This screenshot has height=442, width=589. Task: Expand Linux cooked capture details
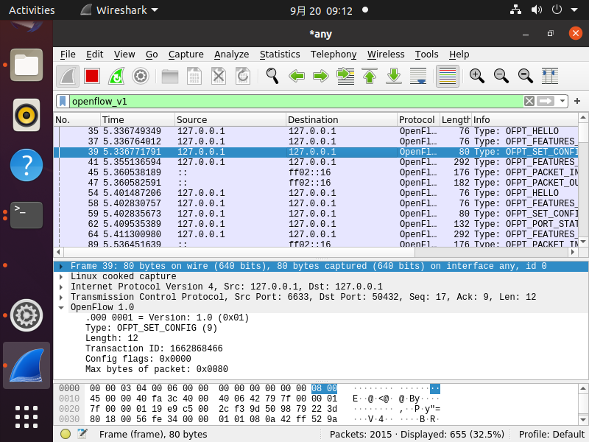pyautogui.click(x=61, y=277)
